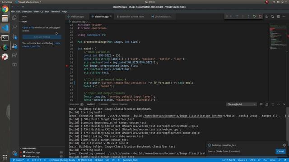Viewport: 289px width, 162px height.
Task: Open the Extensions view in activity bar
Action: click(14, 55)
